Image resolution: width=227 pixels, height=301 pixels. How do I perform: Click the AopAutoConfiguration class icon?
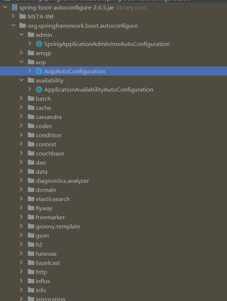[x=39, y=72]
